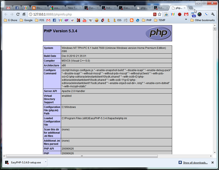Open the downloaded EasyPHP-5.3.4.0-setup.exe file
Screen dimensions: 219x170
tap(24, 163)
